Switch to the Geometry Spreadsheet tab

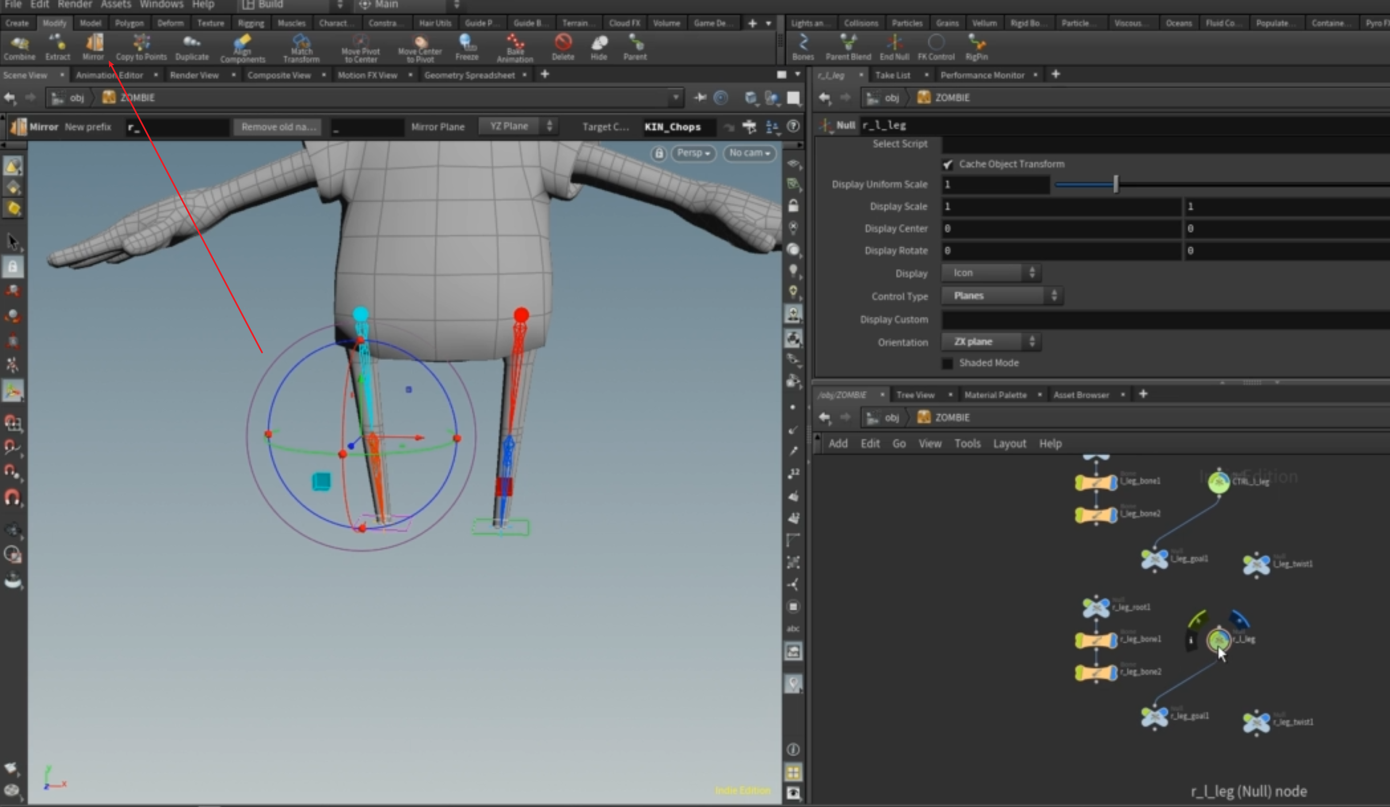pos(469,75)
